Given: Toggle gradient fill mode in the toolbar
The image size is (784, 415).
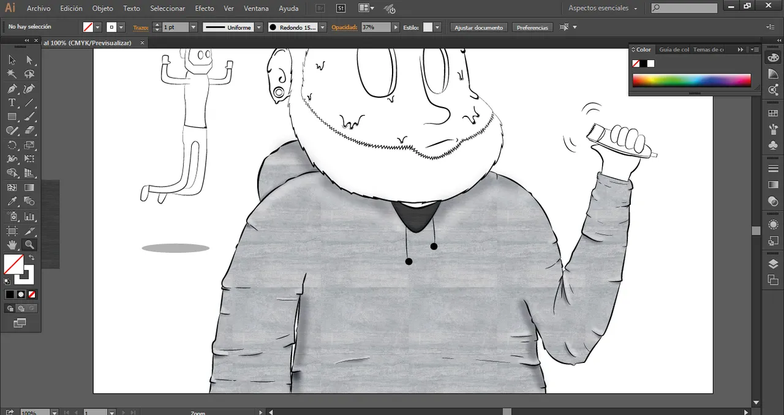Looking at the screenshot, I should (20, 294).
